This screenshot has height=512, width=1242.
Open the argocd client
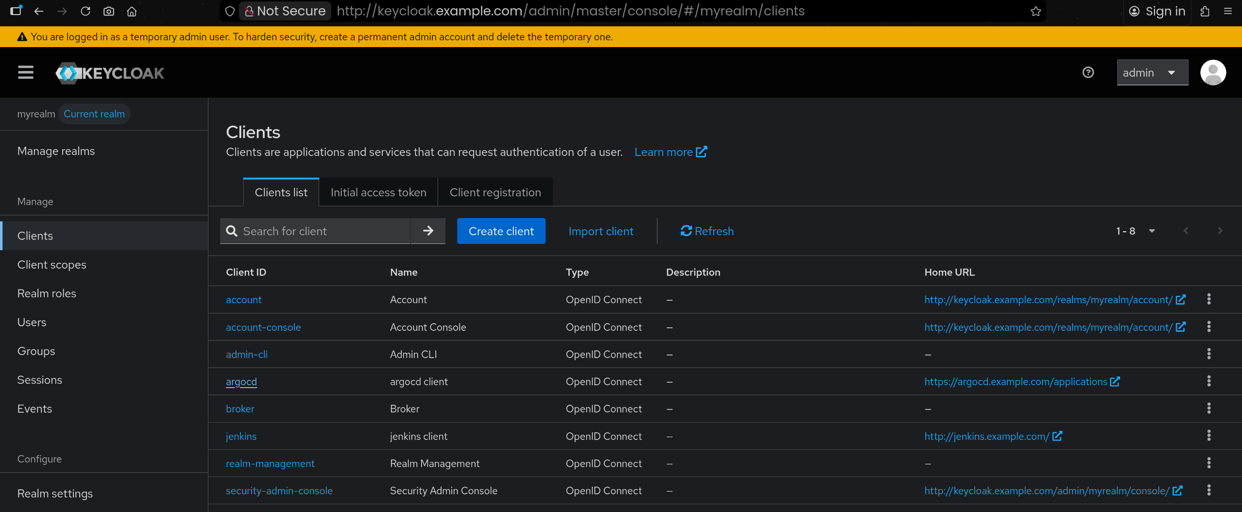(241, 381)
